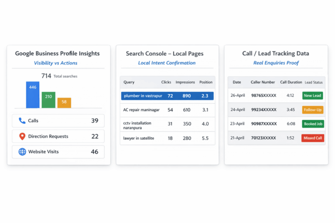Click the 4:12 call duration

[290, 95]
